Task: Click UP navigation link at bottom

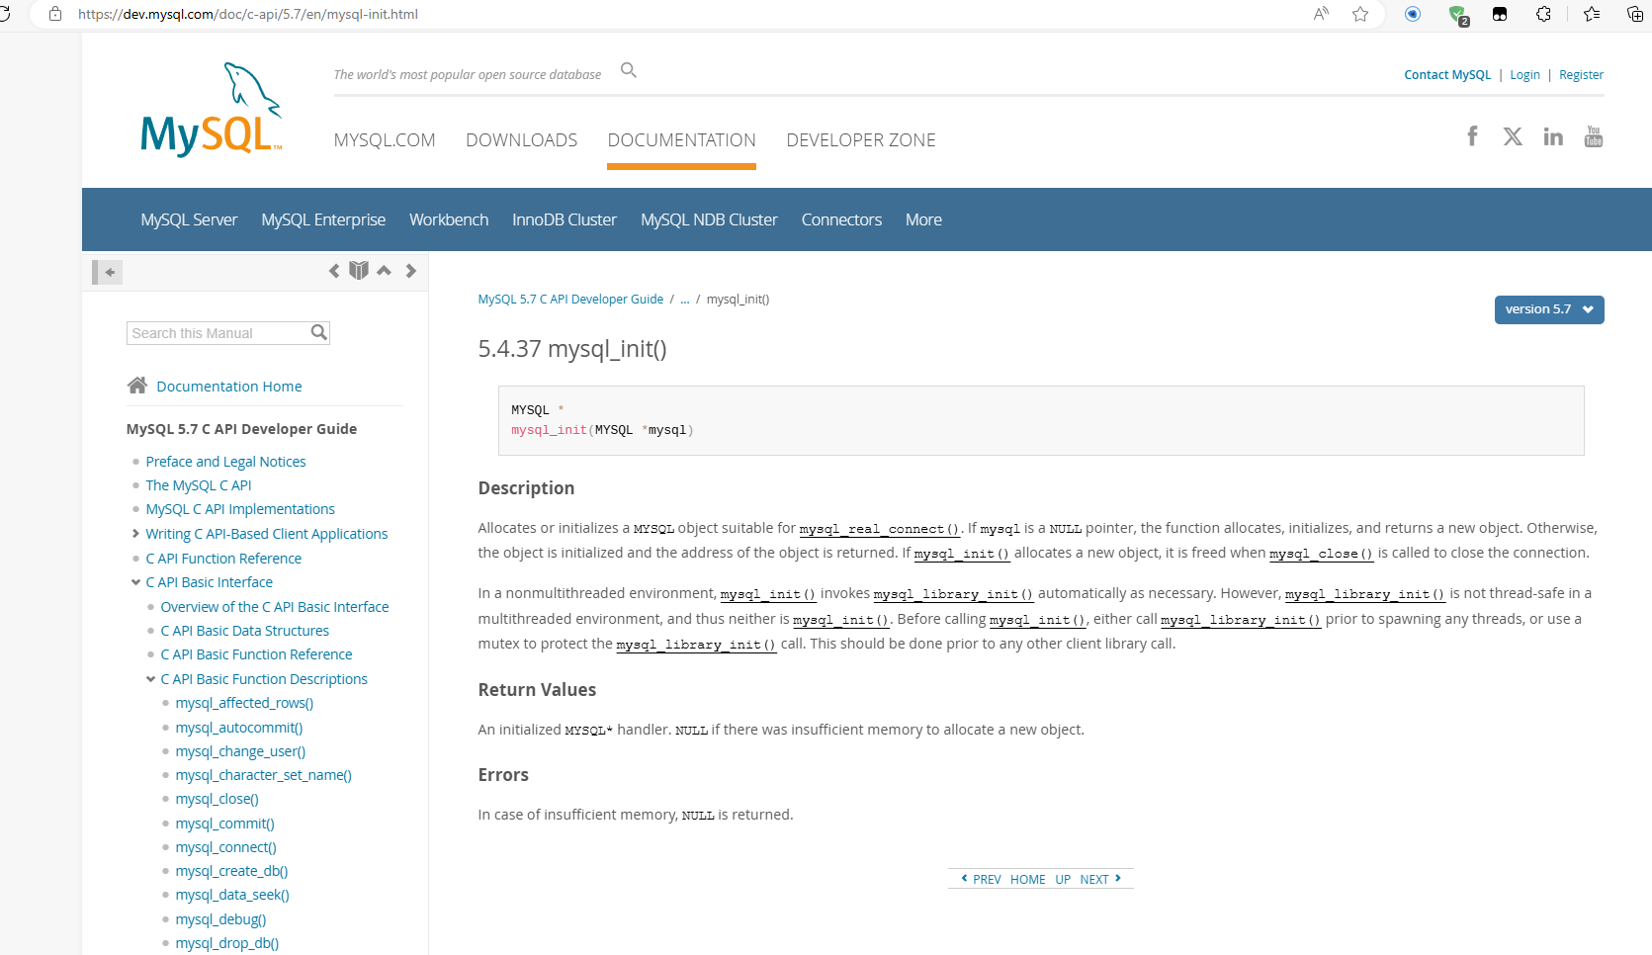Action: point(1063,879)
